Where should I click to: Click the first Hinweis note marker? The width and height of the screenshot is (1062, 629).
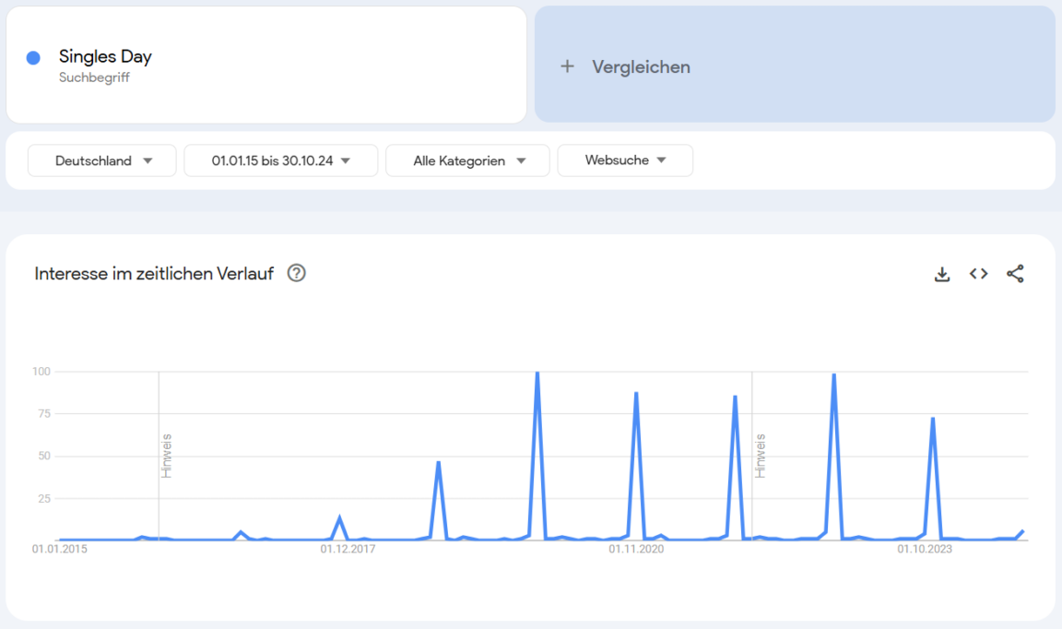coord(167,455)
